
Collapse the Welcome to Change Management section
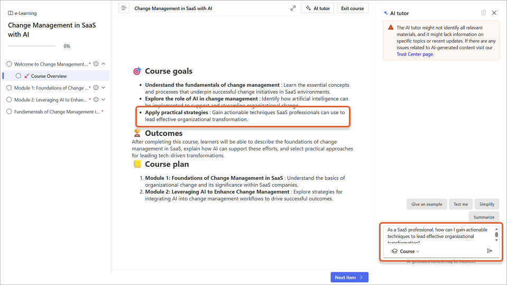pos(104,64)
